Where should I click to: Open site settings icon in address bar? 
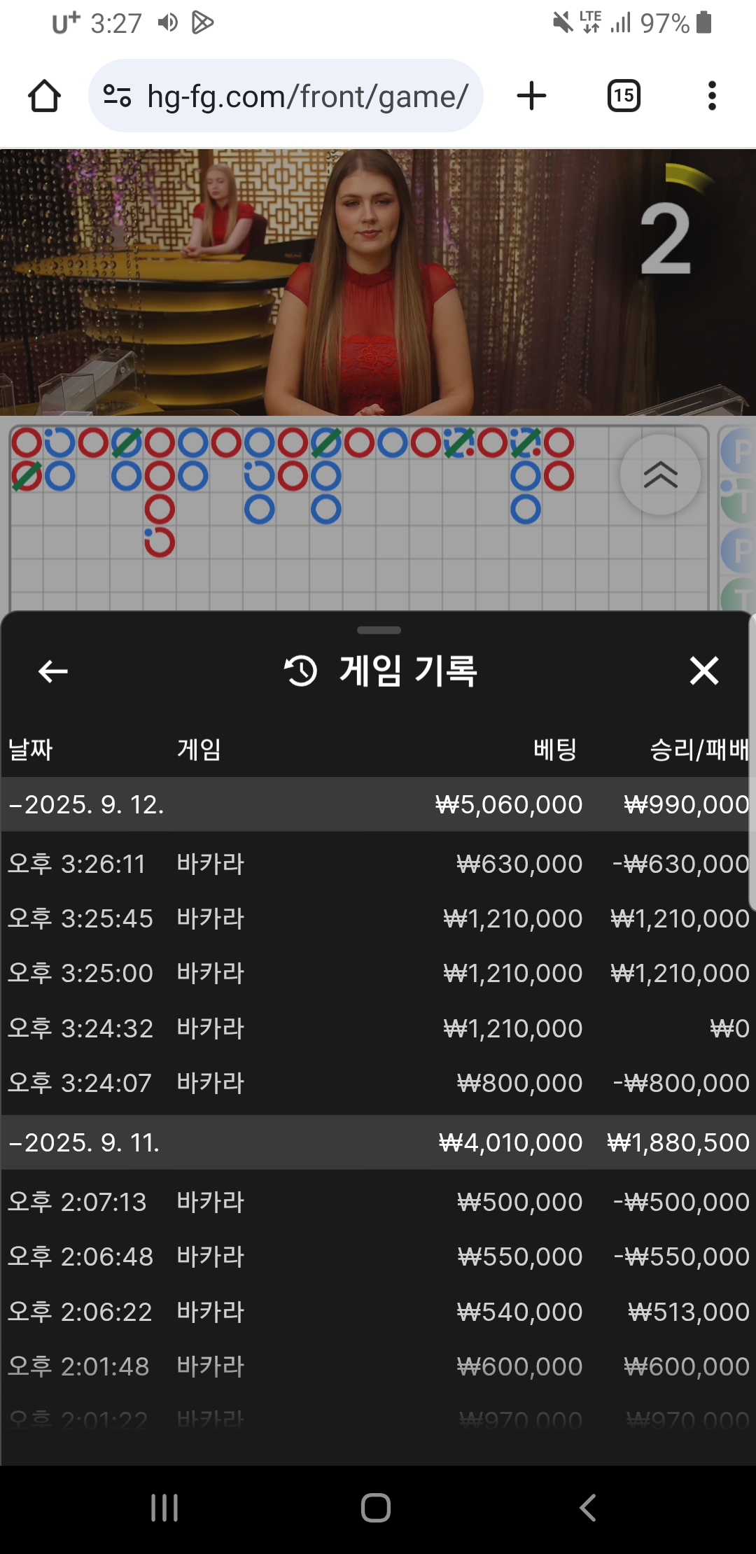click(x=117, y=95)
